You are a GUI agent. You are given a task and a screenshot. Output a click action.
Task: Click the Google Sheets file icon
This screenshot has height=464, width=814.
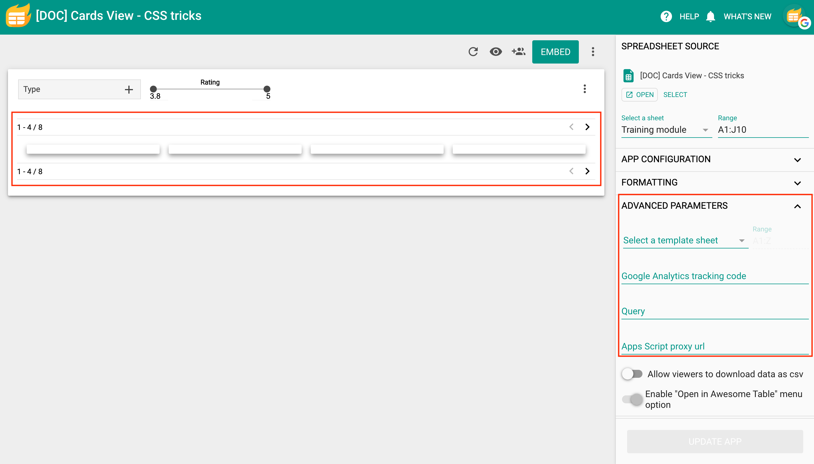(x=628, y=75)
